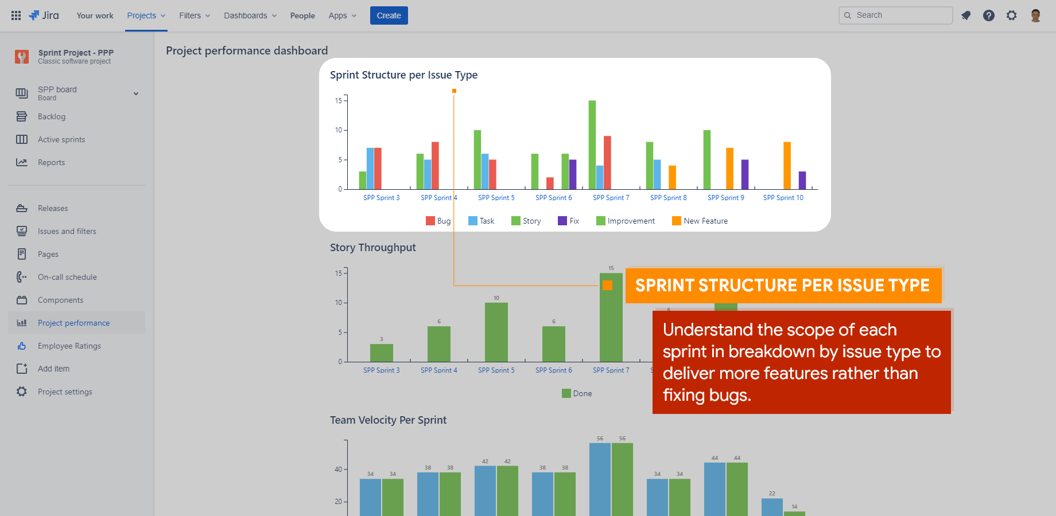Click the Reports chart icon
1056x516 pixels.
pyautogui.click(x=22, y=162)
